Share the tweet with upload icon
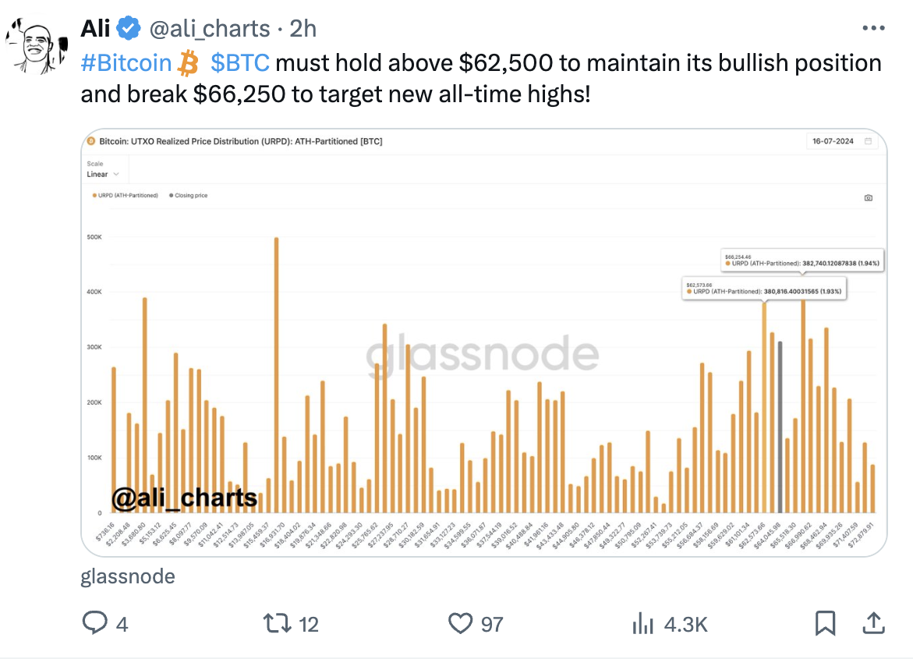The height and width of the screenshot is (659, 913). (x=873, y=623)
